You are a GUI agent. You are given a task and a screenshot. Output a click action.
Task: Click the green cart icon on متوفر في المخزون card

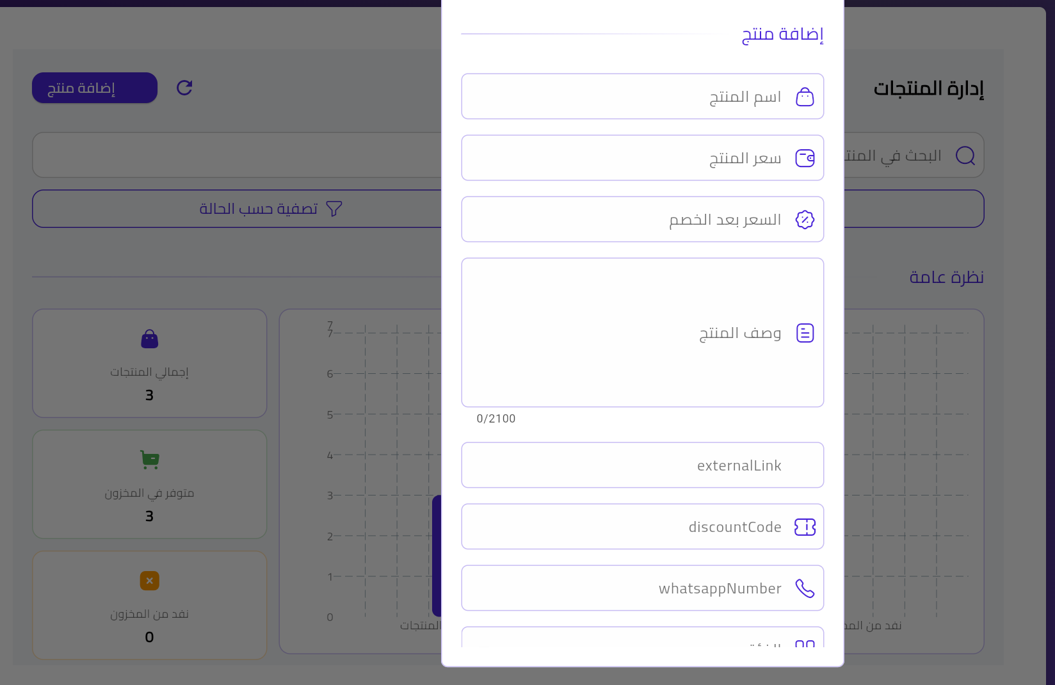tap(149, 458)
